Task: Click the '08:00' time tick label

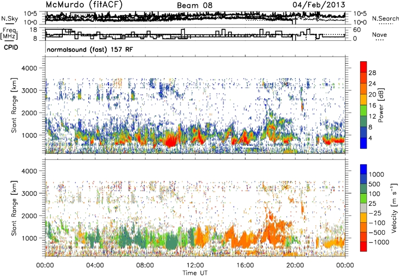Action: 145,266
